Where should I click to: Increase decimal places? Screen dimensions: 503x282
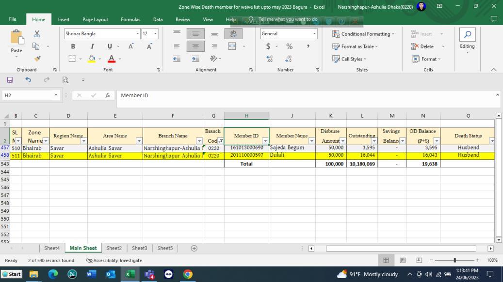(x=270, y=59)
